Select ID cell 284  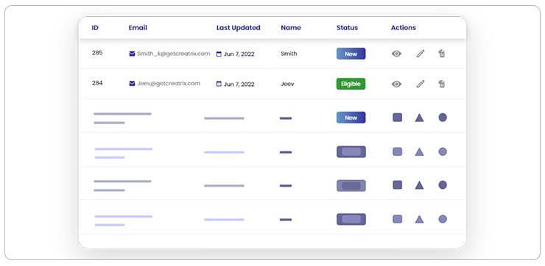[97, 83]
